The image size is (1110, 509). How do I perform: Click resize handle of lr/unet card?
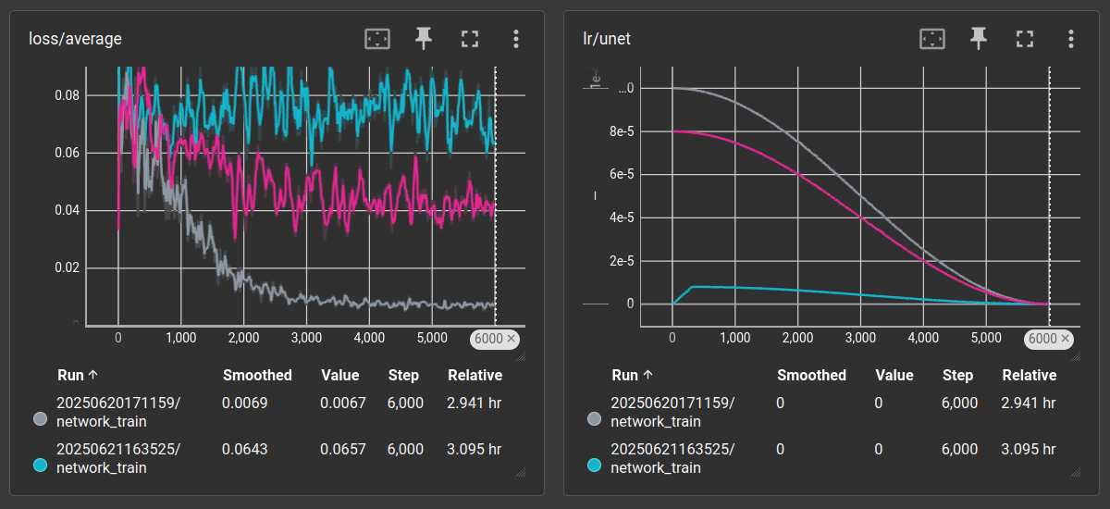[x=1074, y=471]
